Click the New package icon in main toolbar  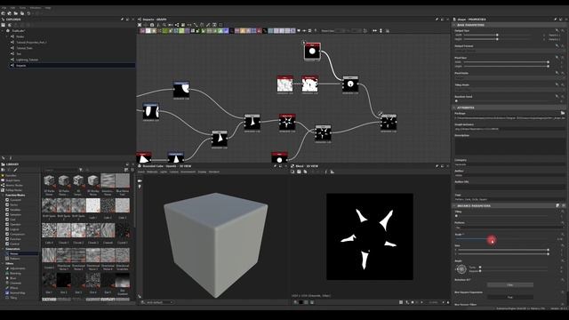click(4, 13)
